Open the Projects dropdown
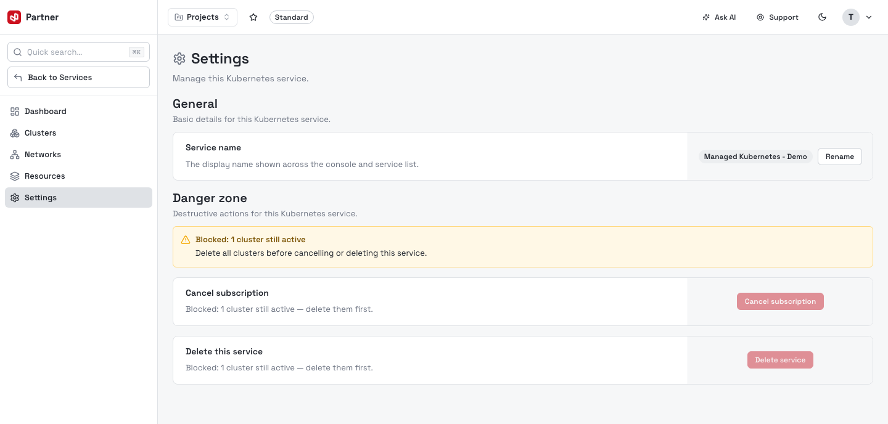The height and width of the screenshot is (424, 888). (202, 17)
